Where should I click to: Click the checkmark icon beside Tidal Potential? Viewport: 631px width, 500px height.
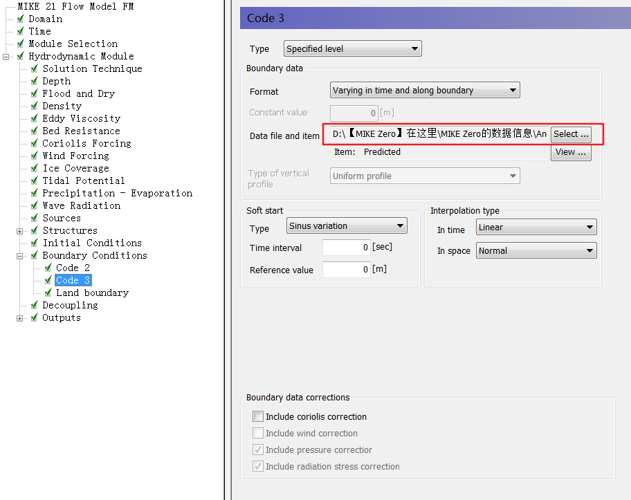point(35,180)
